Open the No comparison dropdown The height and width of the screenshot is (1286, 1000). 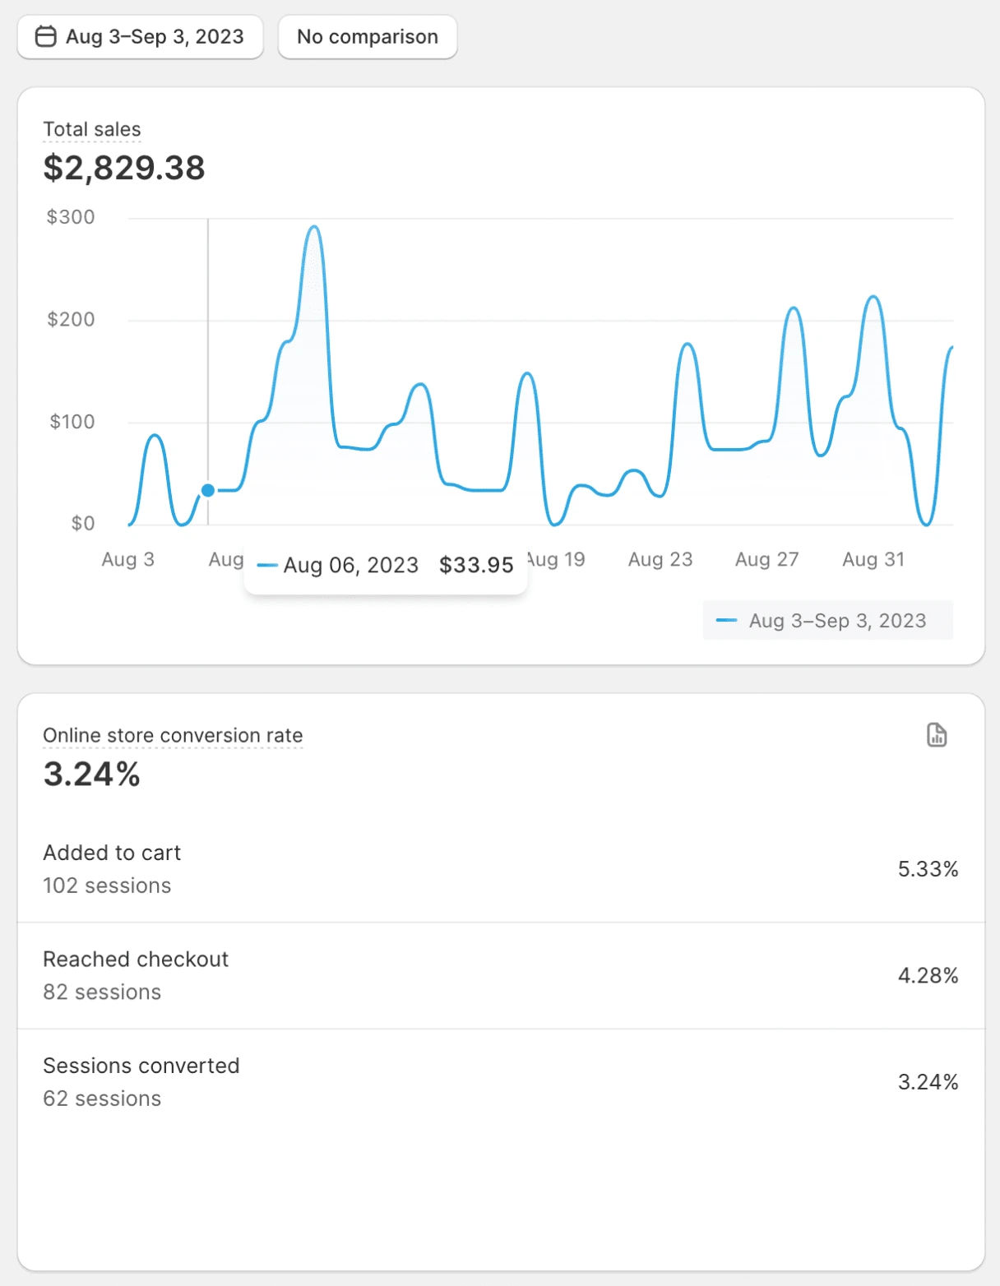[368, 37]
